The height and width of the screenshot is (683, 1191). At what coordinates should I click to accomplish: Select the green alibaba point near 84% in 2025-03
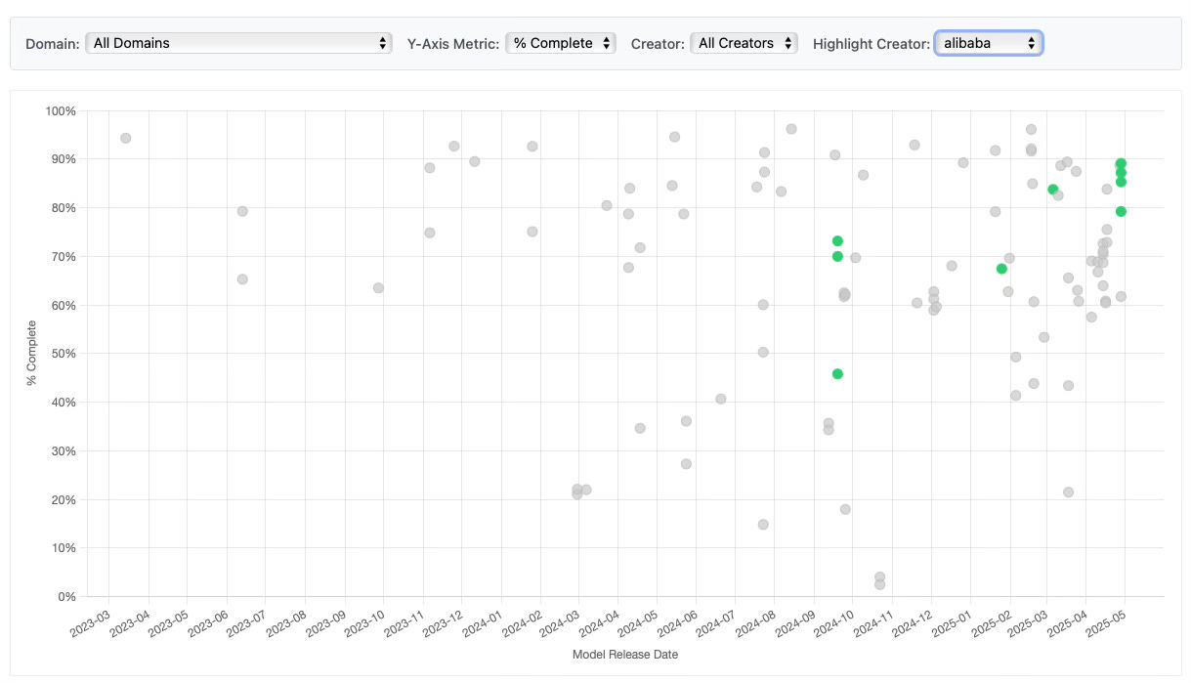1052,190
